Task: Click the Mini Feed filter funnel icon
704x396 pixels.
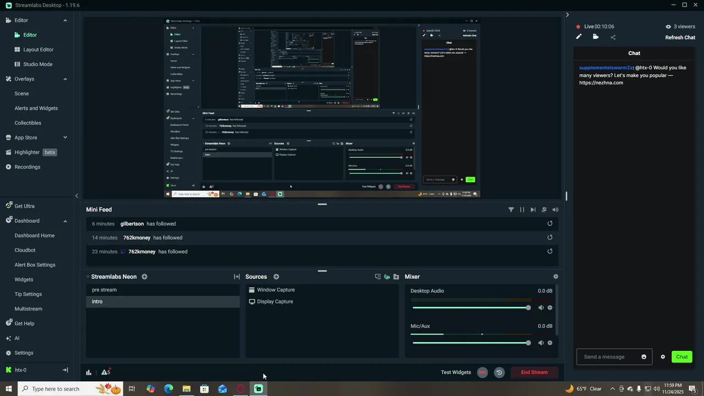Action: click(511, 210)
